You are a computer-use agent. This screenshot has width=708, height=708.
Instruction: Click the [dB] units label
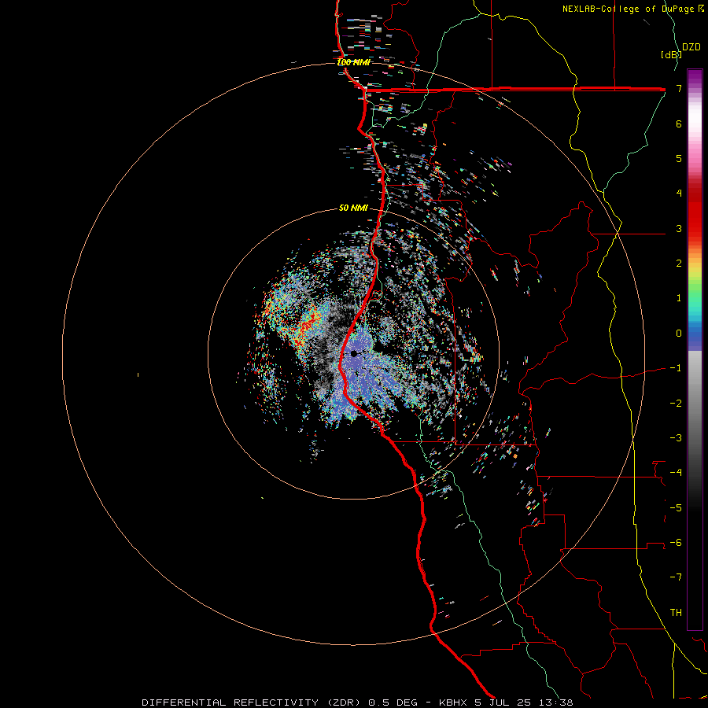671,54
